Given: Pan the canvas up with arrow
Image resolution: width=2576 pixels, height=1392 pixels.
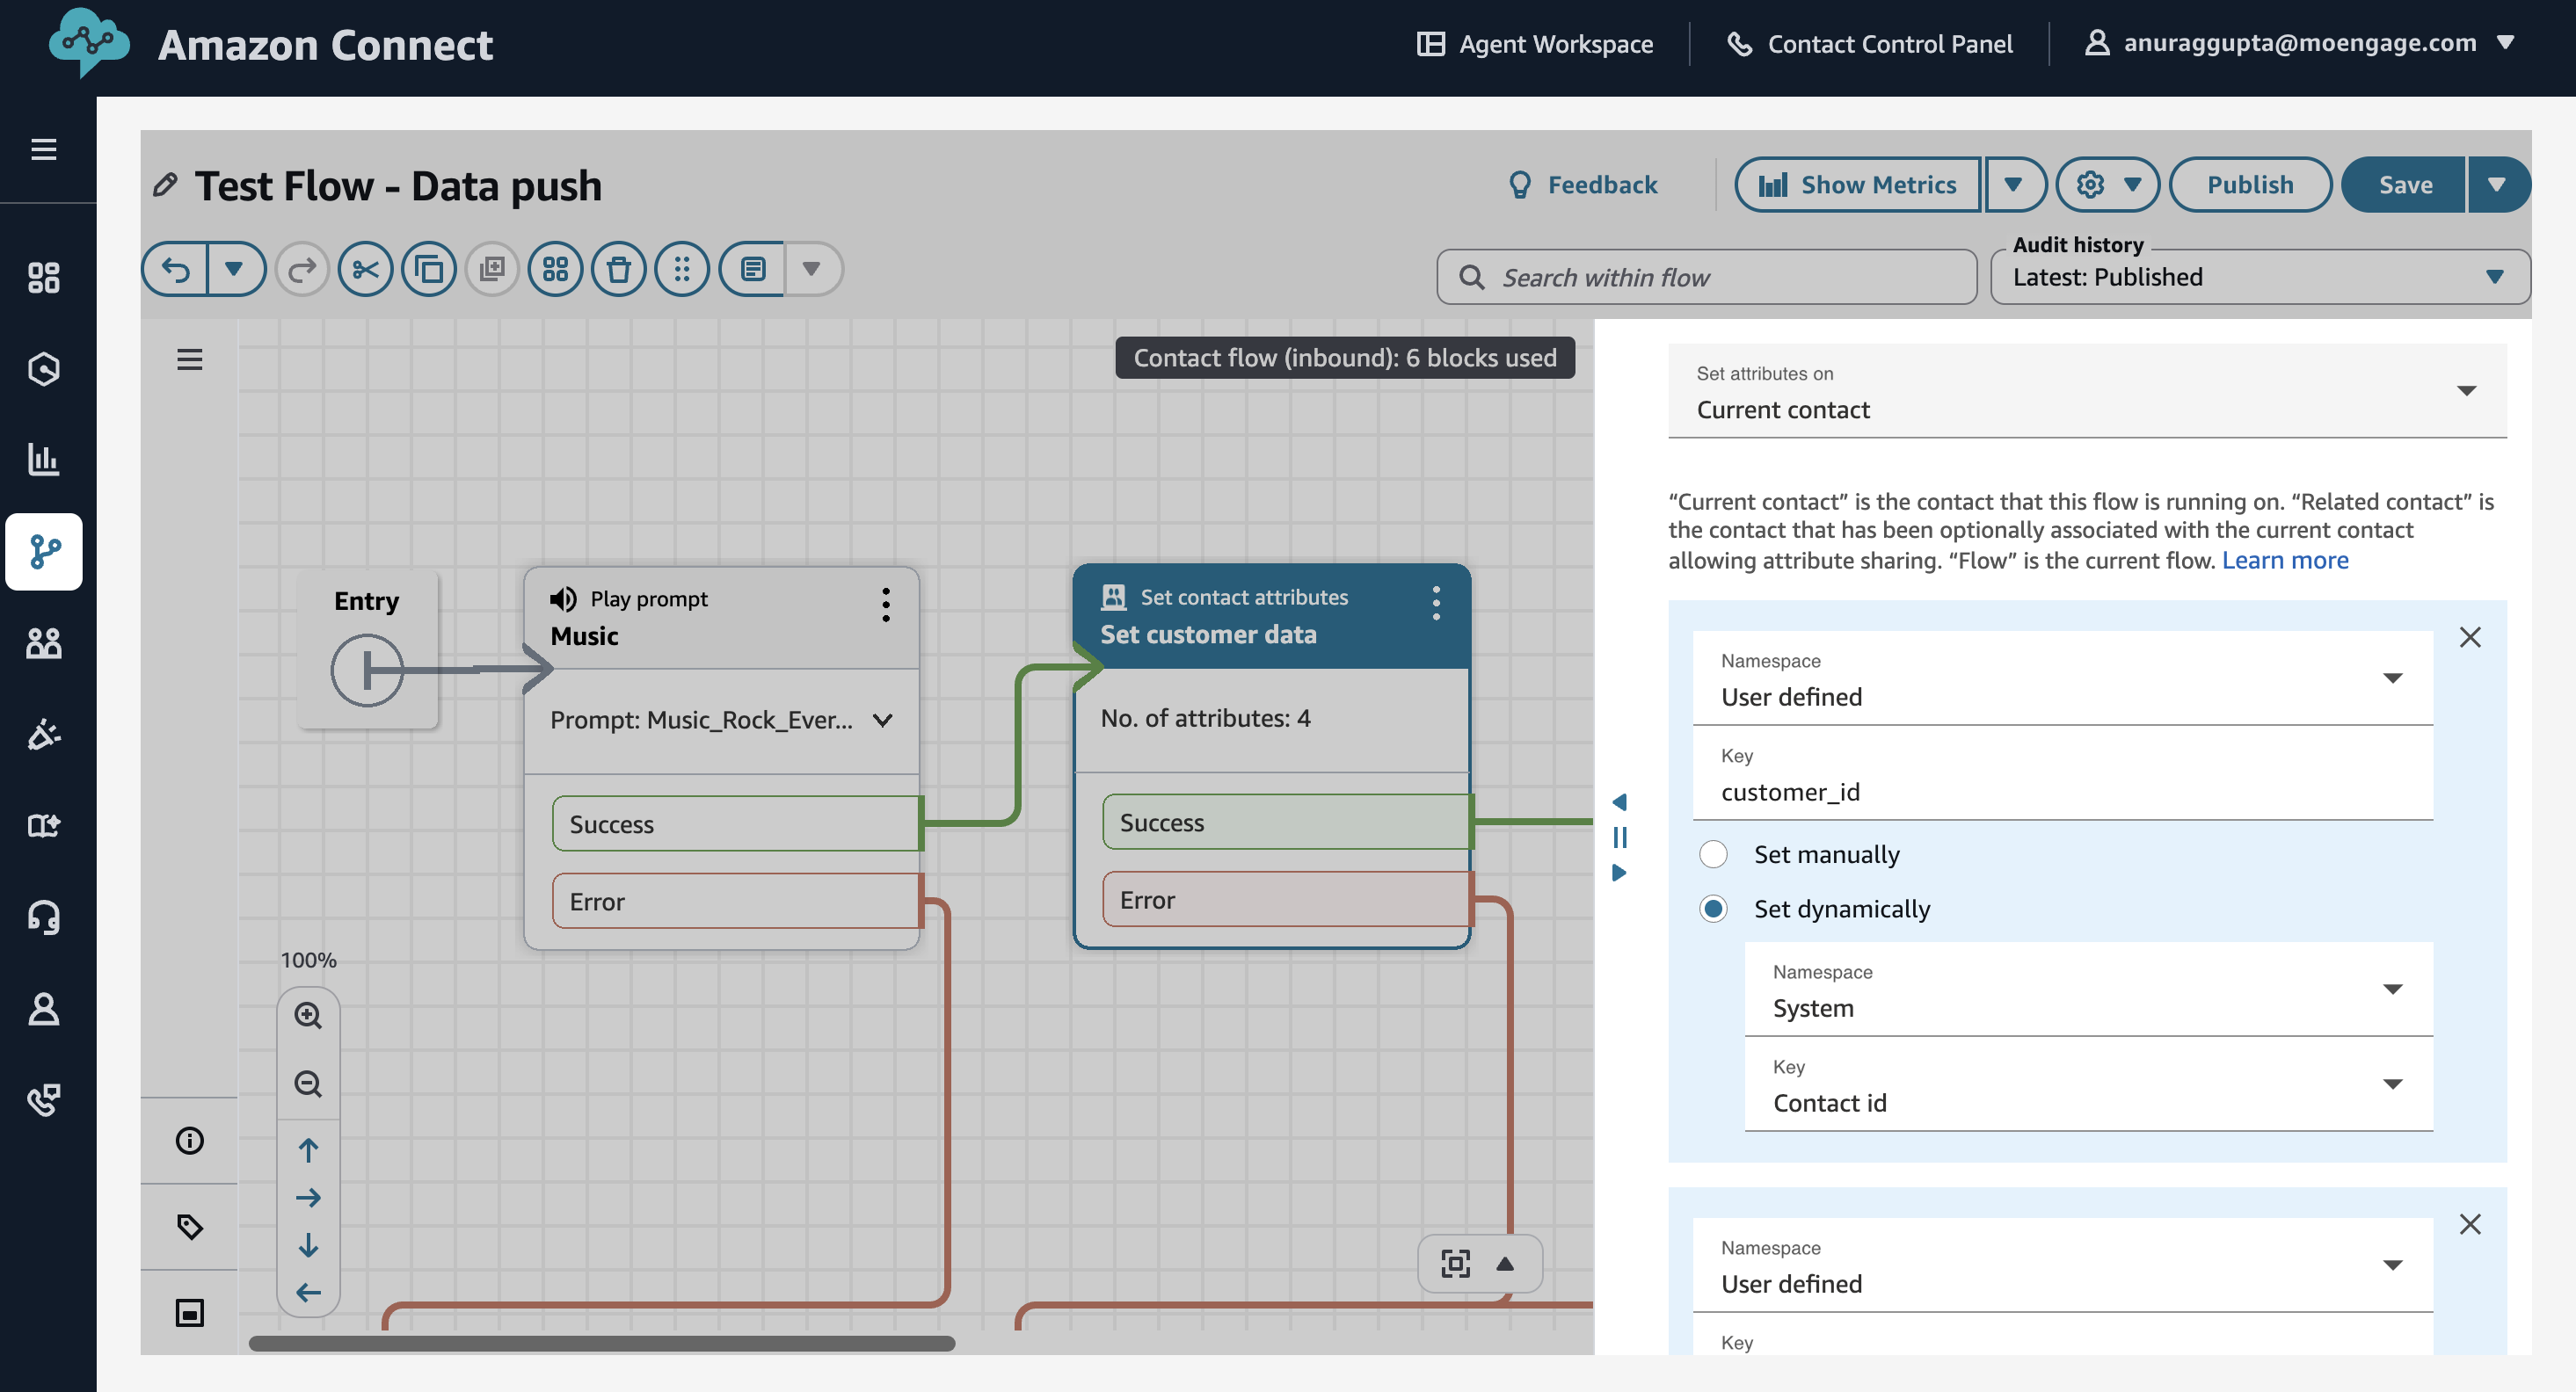Looking at the screenshot, I should click(x=308, y=1150).
